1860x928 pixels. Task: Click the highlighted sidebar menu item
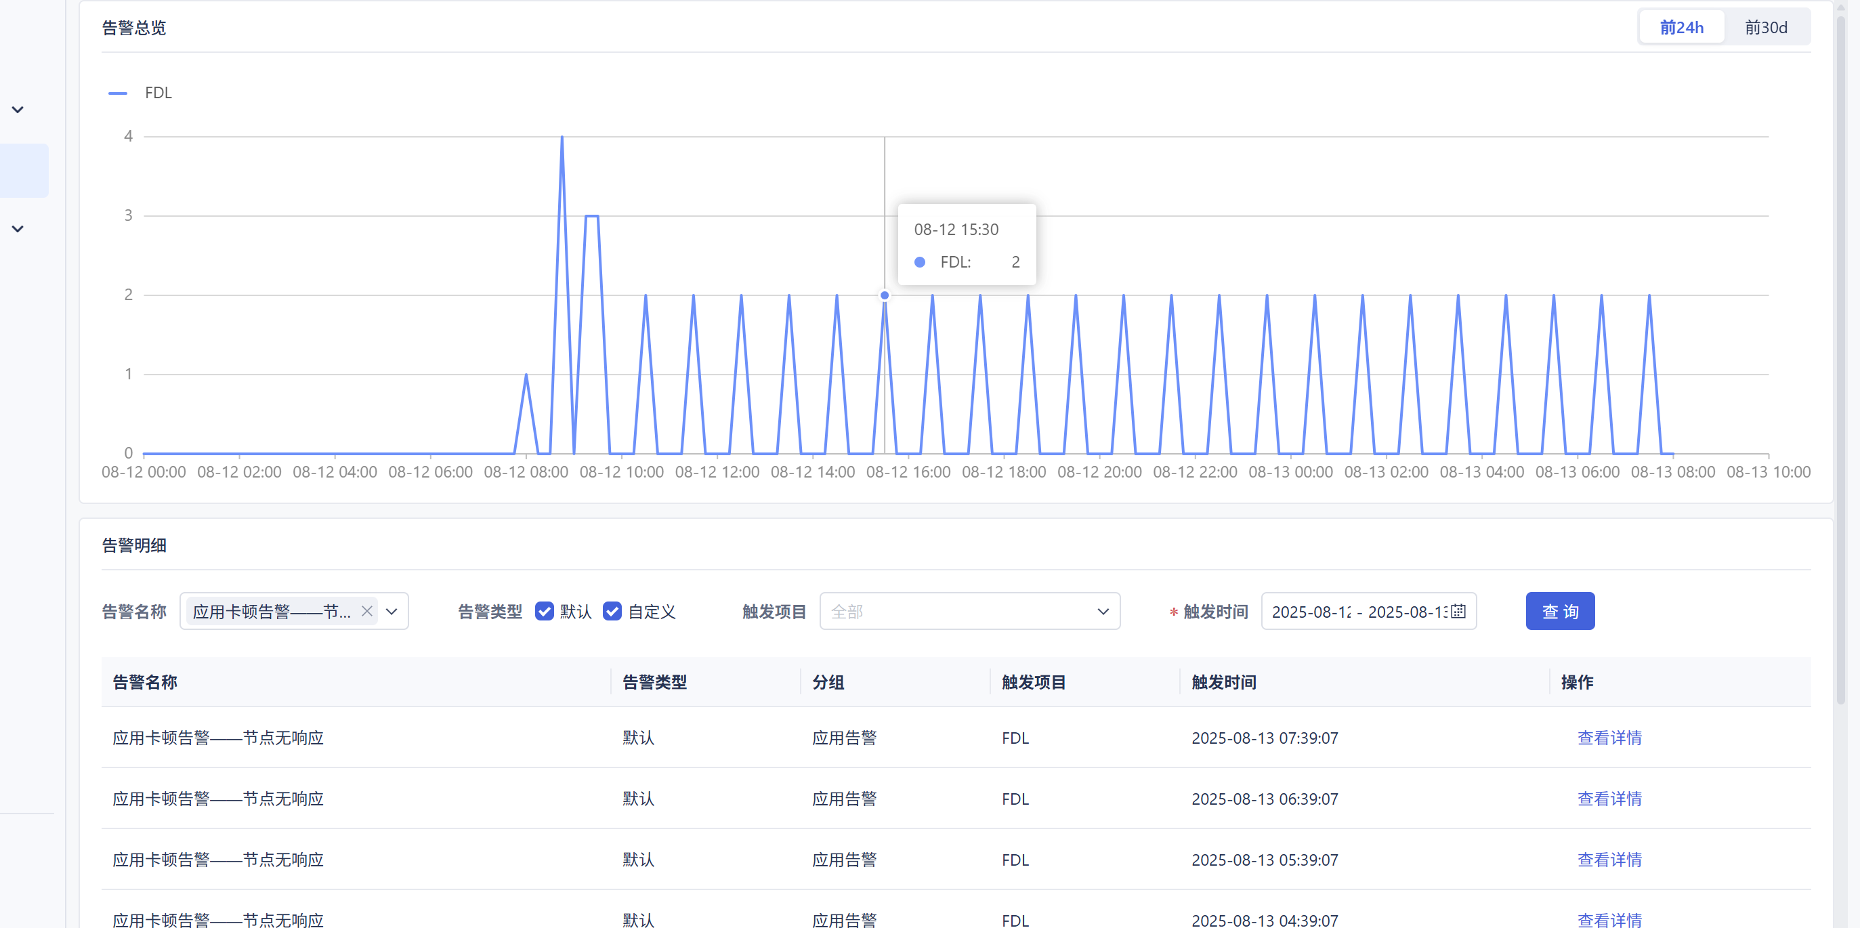click(24, 171)
